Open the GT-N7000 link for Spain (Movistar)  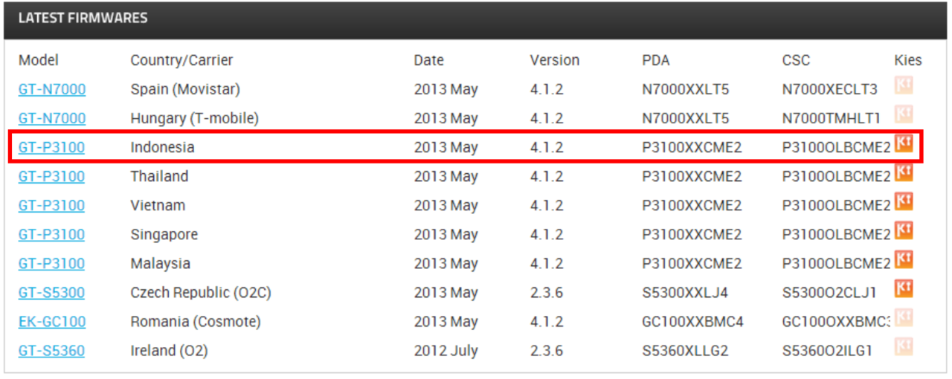(x=52, y=89)
